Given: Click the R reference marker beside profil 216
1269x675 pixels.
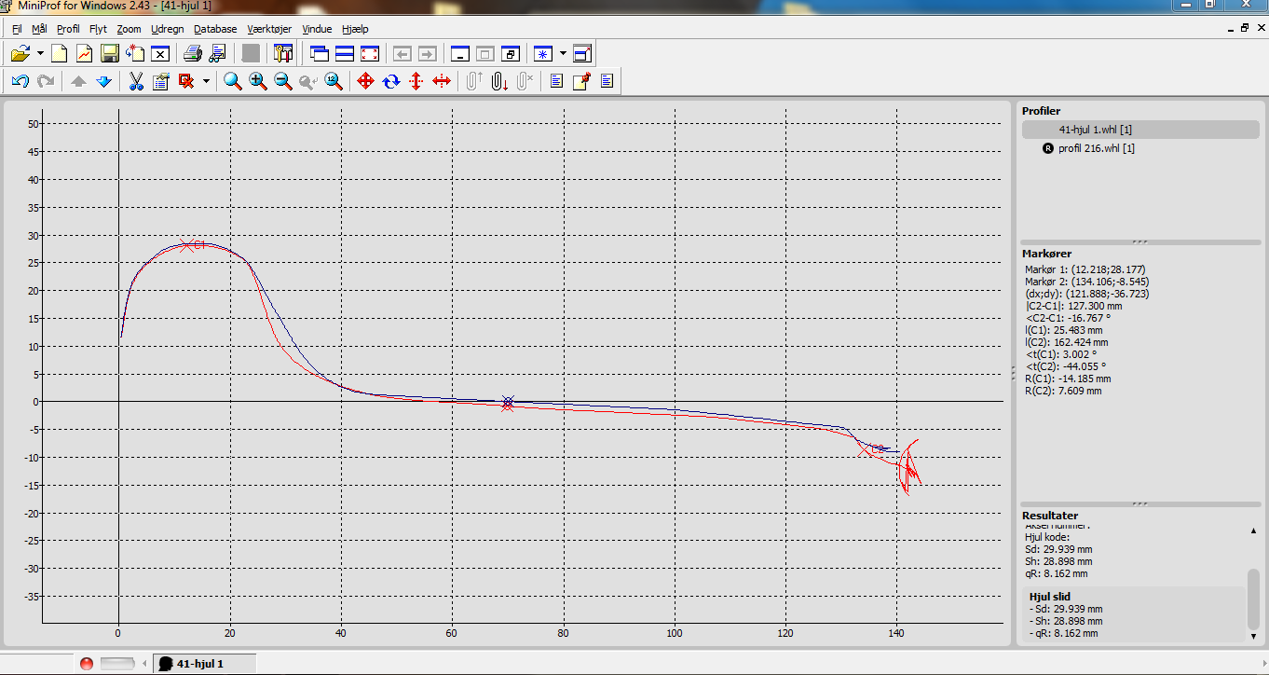Looking at the screenshot, I should [1048, 148].
